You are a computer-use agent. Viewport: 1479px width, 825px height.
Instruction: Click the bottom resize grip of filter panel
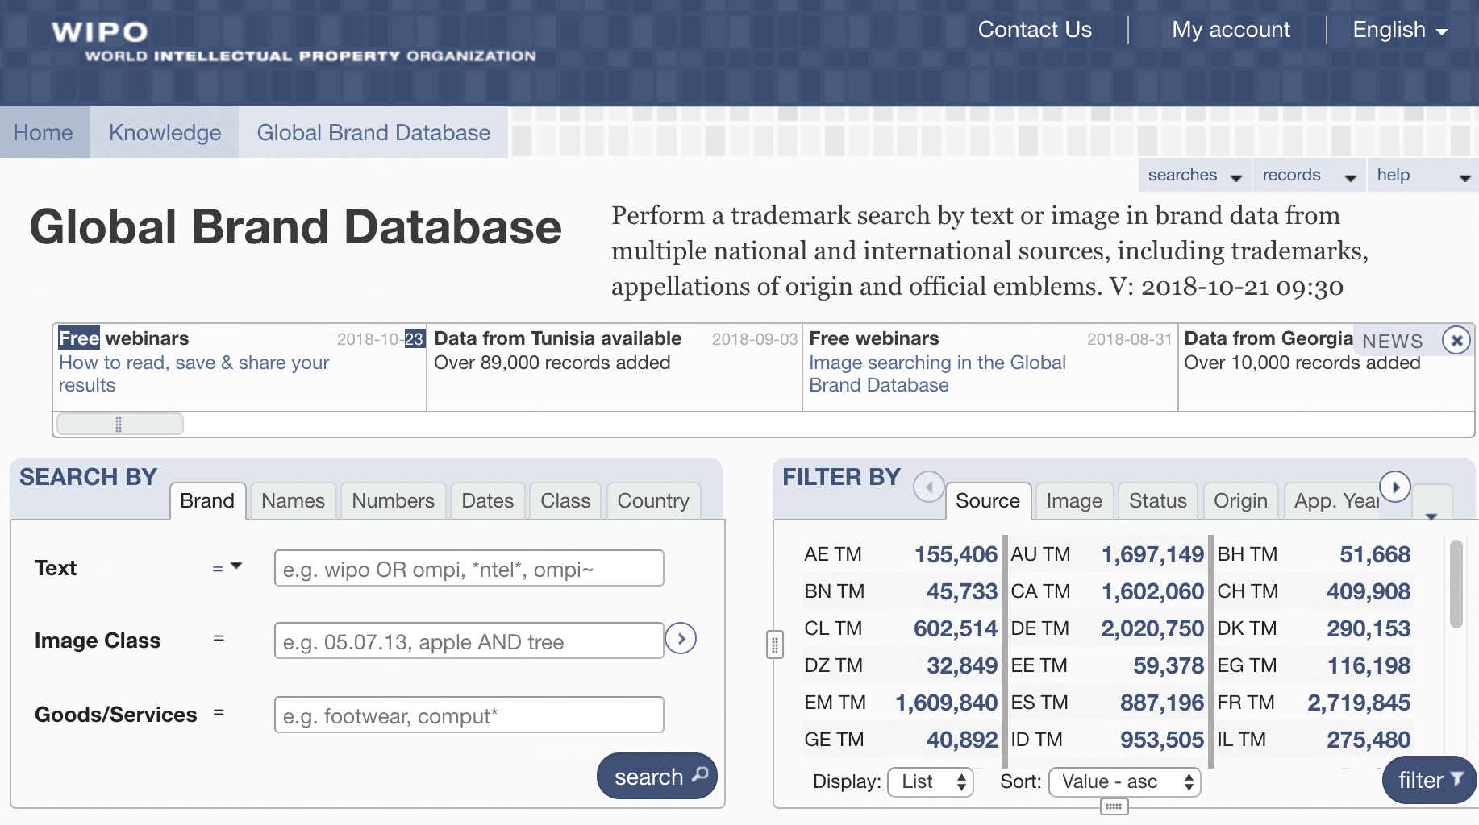(x=1114, y=806)
